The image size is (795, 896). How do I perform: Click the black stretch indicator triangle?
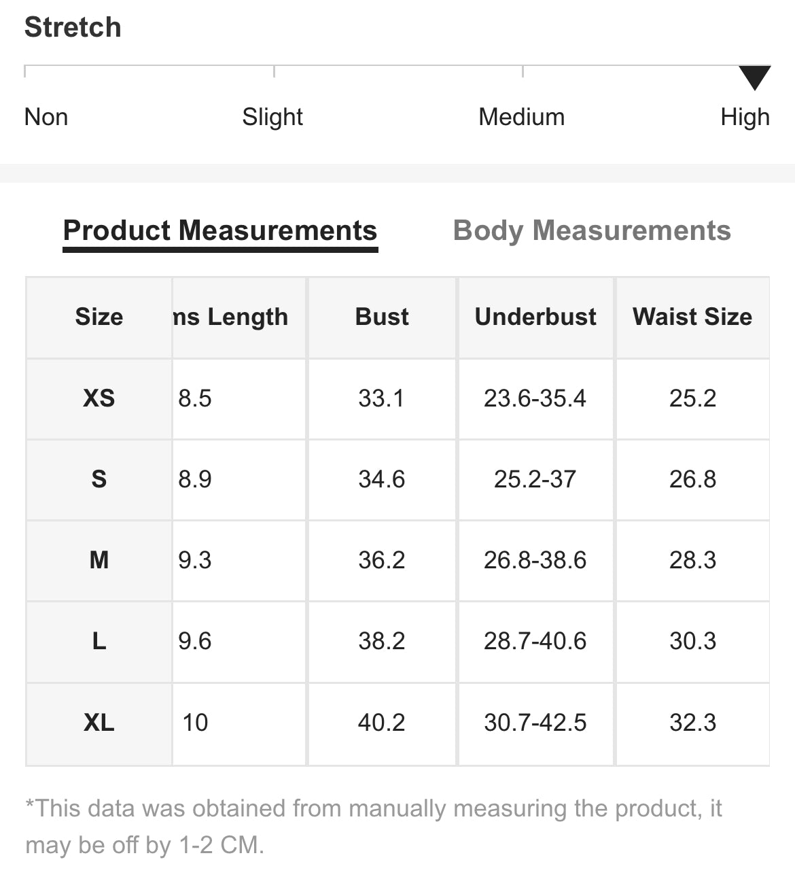pos(754,77)
